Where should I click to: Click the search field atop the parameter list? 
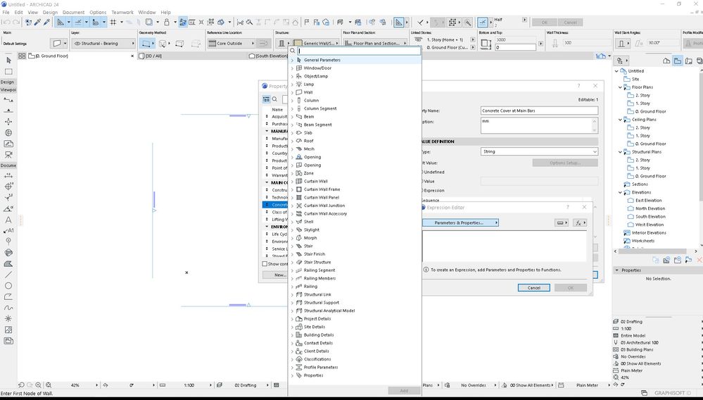[x=358, y=51]
